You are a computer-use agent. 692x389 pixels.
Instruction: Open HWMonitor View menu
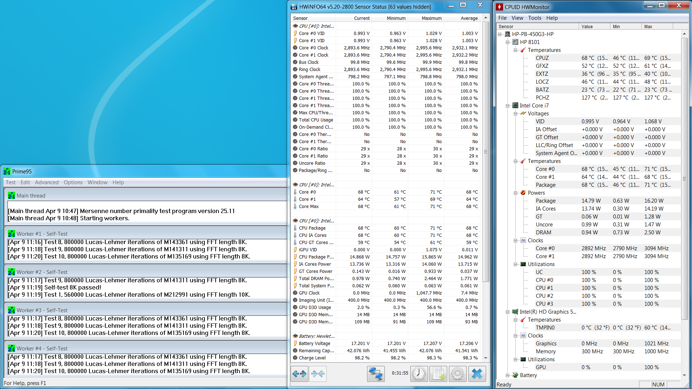point(517,18)
